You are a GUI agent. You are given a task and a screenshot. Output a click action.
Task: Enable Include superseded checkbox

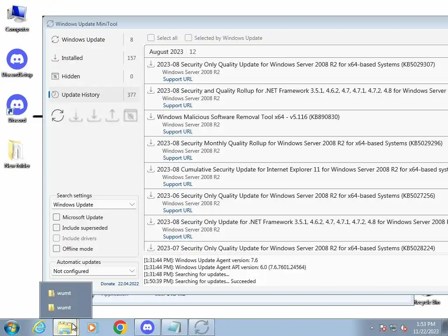56,227
